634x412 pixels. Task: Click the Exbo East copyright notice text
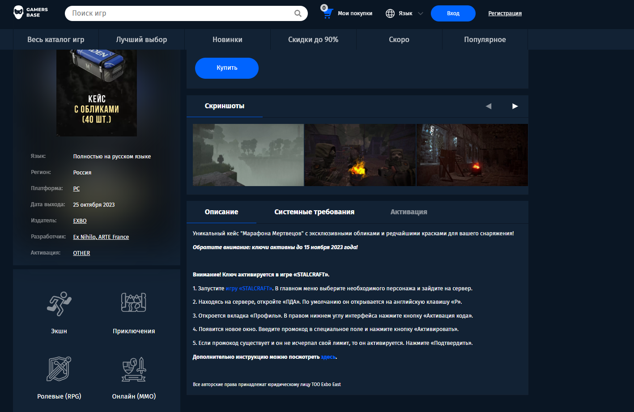(x=267, y=384)
